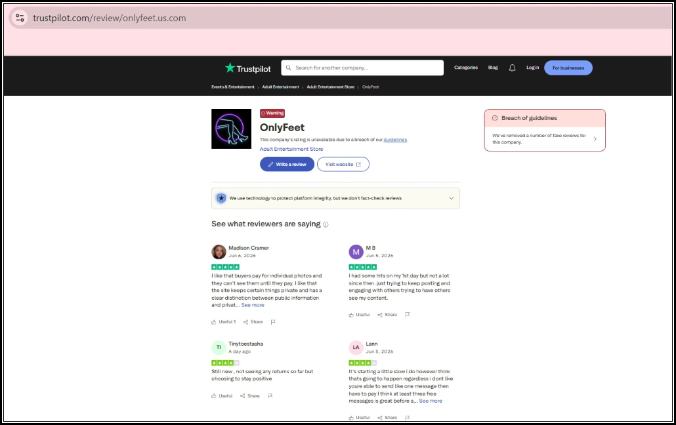Viewport: 676px width, 425px height.
Task: Open the Blog navigation item
Action: (493, 68)
